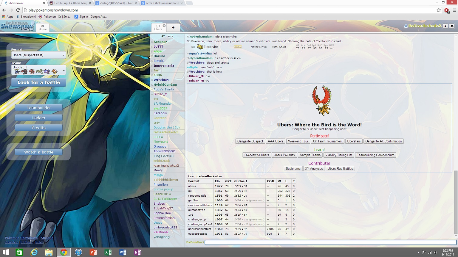This screenshot has height=257, width=458.
Task: Open the Teambuilder
Action: [39, 108]
